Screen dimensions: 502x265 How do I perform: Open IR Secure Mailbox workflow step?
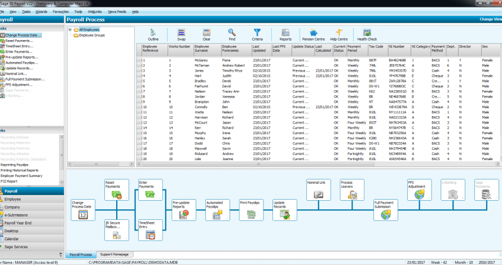click(117, 230)
